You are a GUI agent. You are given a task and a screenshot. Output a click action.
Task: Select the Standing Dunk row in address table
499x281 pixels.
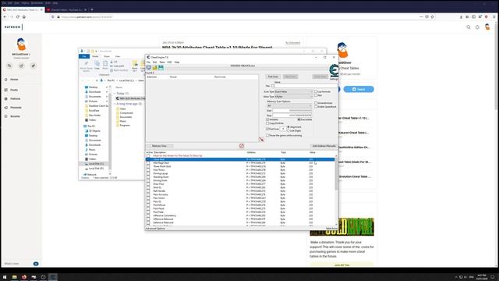coord(240,177)
